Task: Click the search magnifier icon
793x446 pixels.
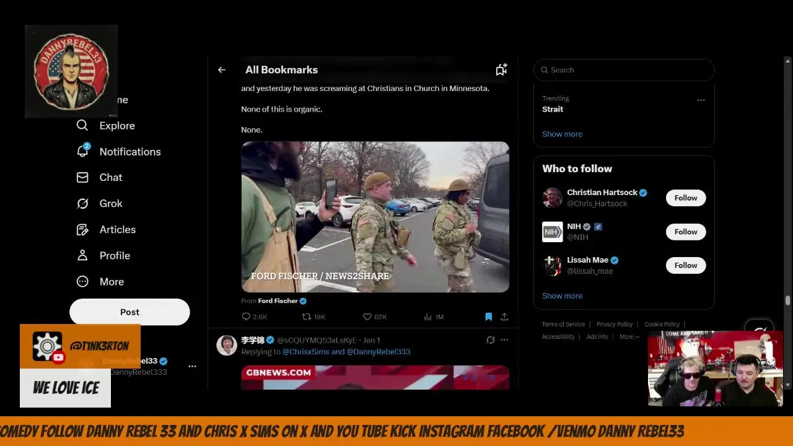Action: point(544,70)
